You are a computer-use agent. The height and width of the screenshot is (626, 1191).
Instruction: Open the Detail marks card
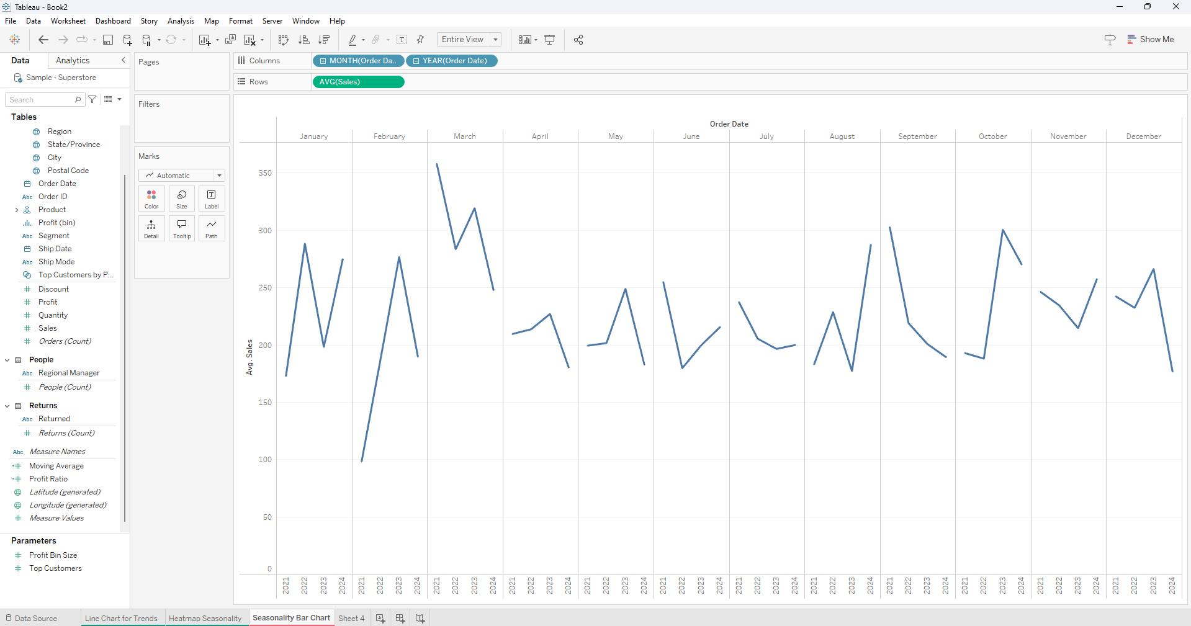pyautogui.click(x=151, y=229)
